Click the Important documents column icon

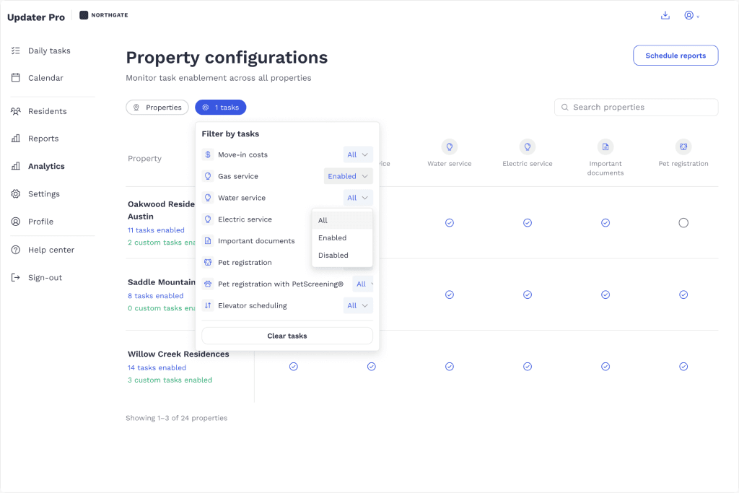click(x=605, y=147)
